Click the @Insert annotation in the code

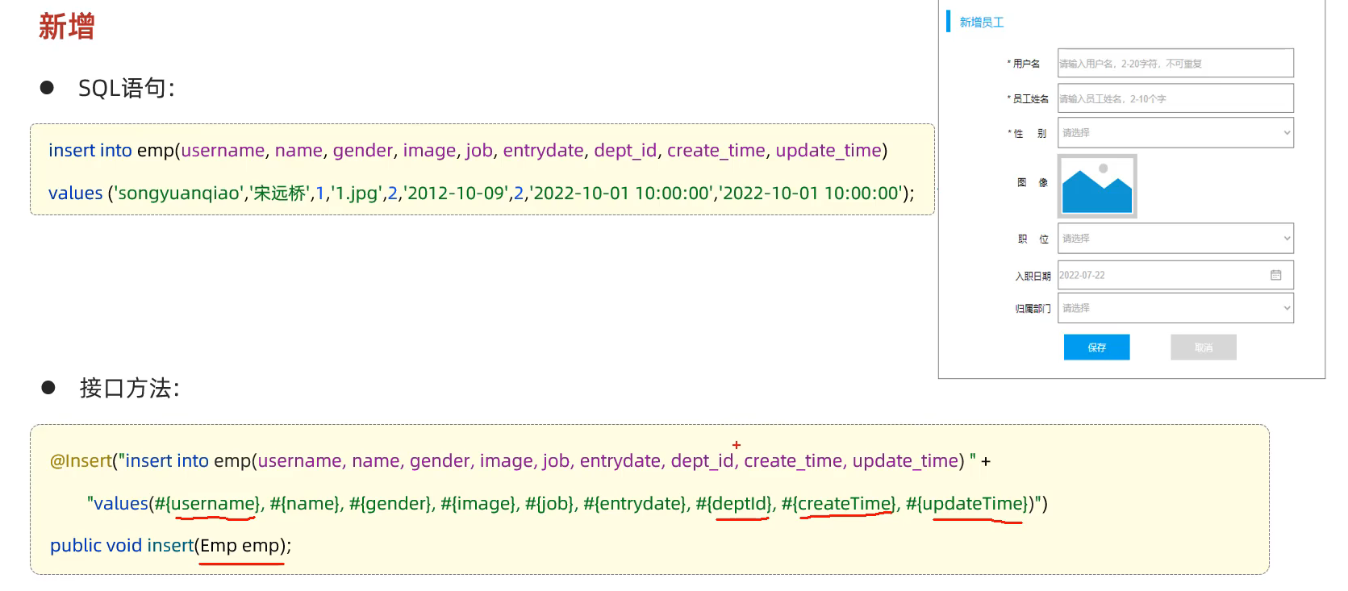81,461
